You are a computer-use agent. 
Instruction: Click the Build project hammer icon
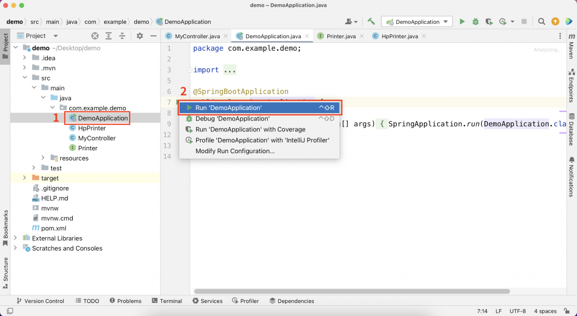point(371,22)
